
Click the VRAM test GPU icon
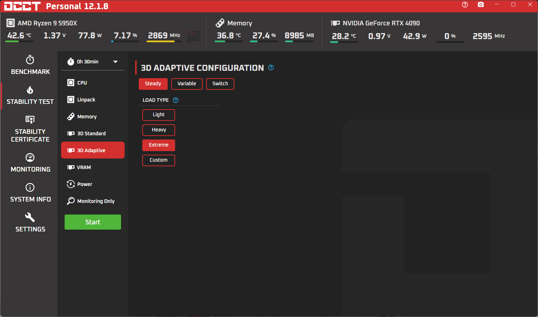71,167
